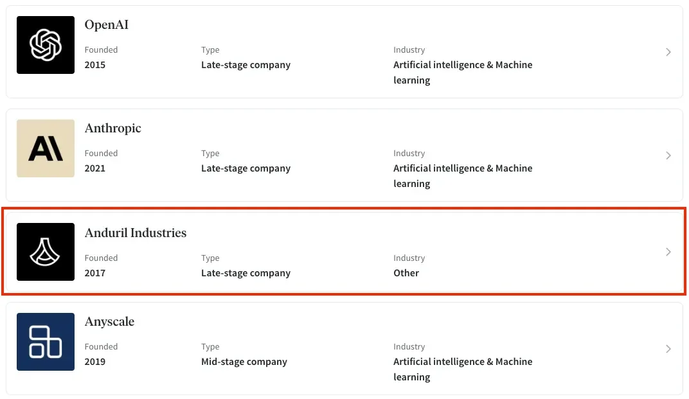Click the Anduril Industries name
689x399 pixels.
tap(136, 233)
